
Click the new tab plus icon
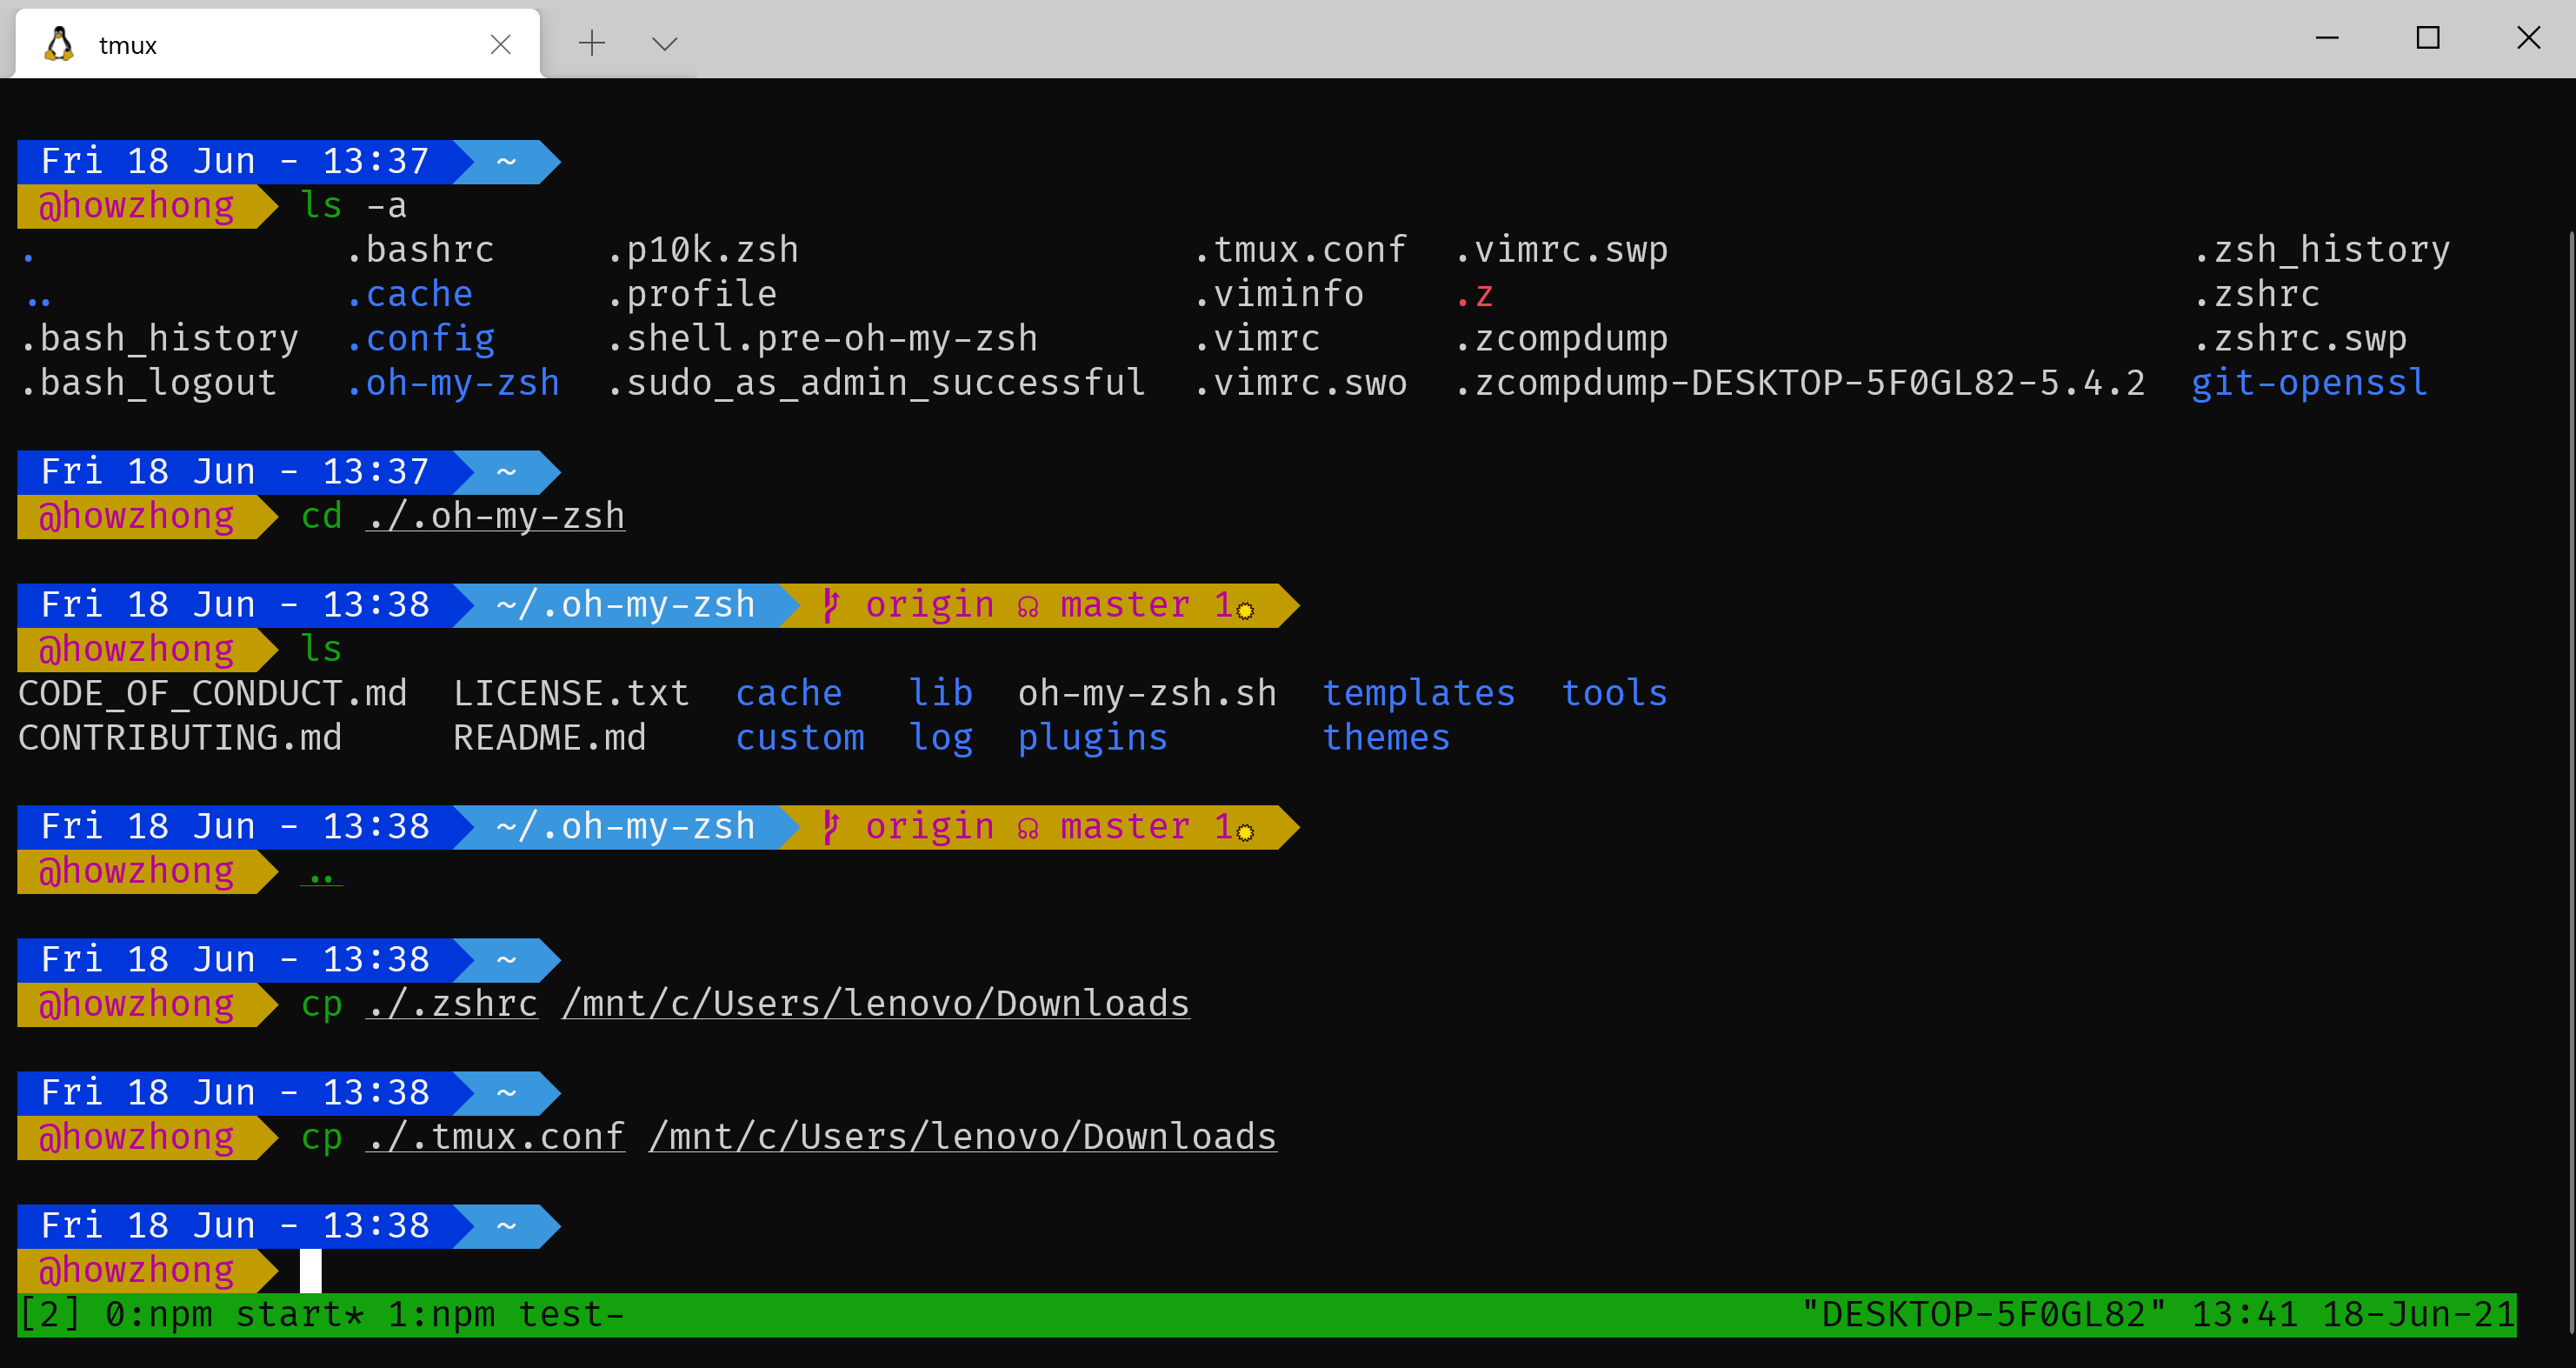[591, 44]
